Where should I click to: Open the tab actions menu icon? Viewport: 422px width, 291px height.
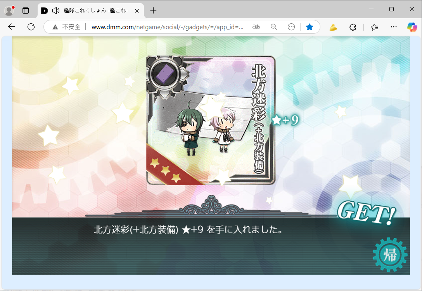pos(26,10)
